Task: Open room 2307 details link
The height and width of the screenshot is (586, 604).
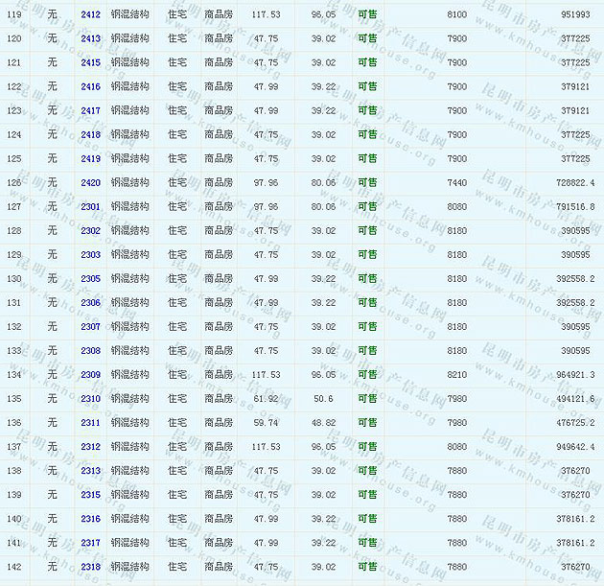Action: tap(90, 327)
